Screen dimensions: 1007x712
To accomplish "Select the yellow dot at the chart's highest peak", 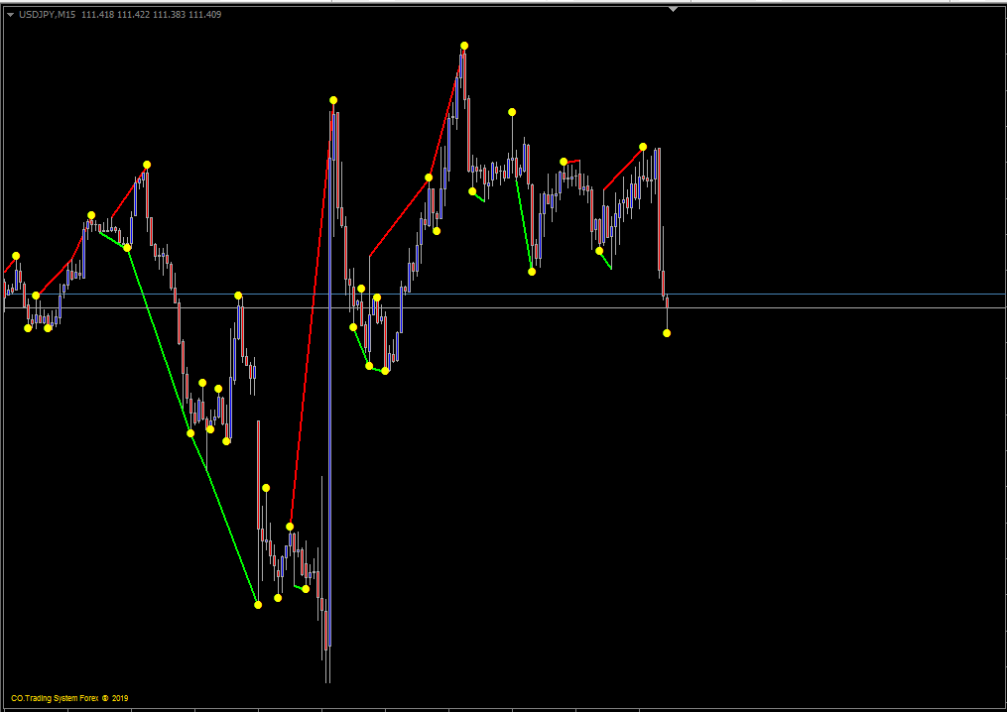I will (464, 46).
